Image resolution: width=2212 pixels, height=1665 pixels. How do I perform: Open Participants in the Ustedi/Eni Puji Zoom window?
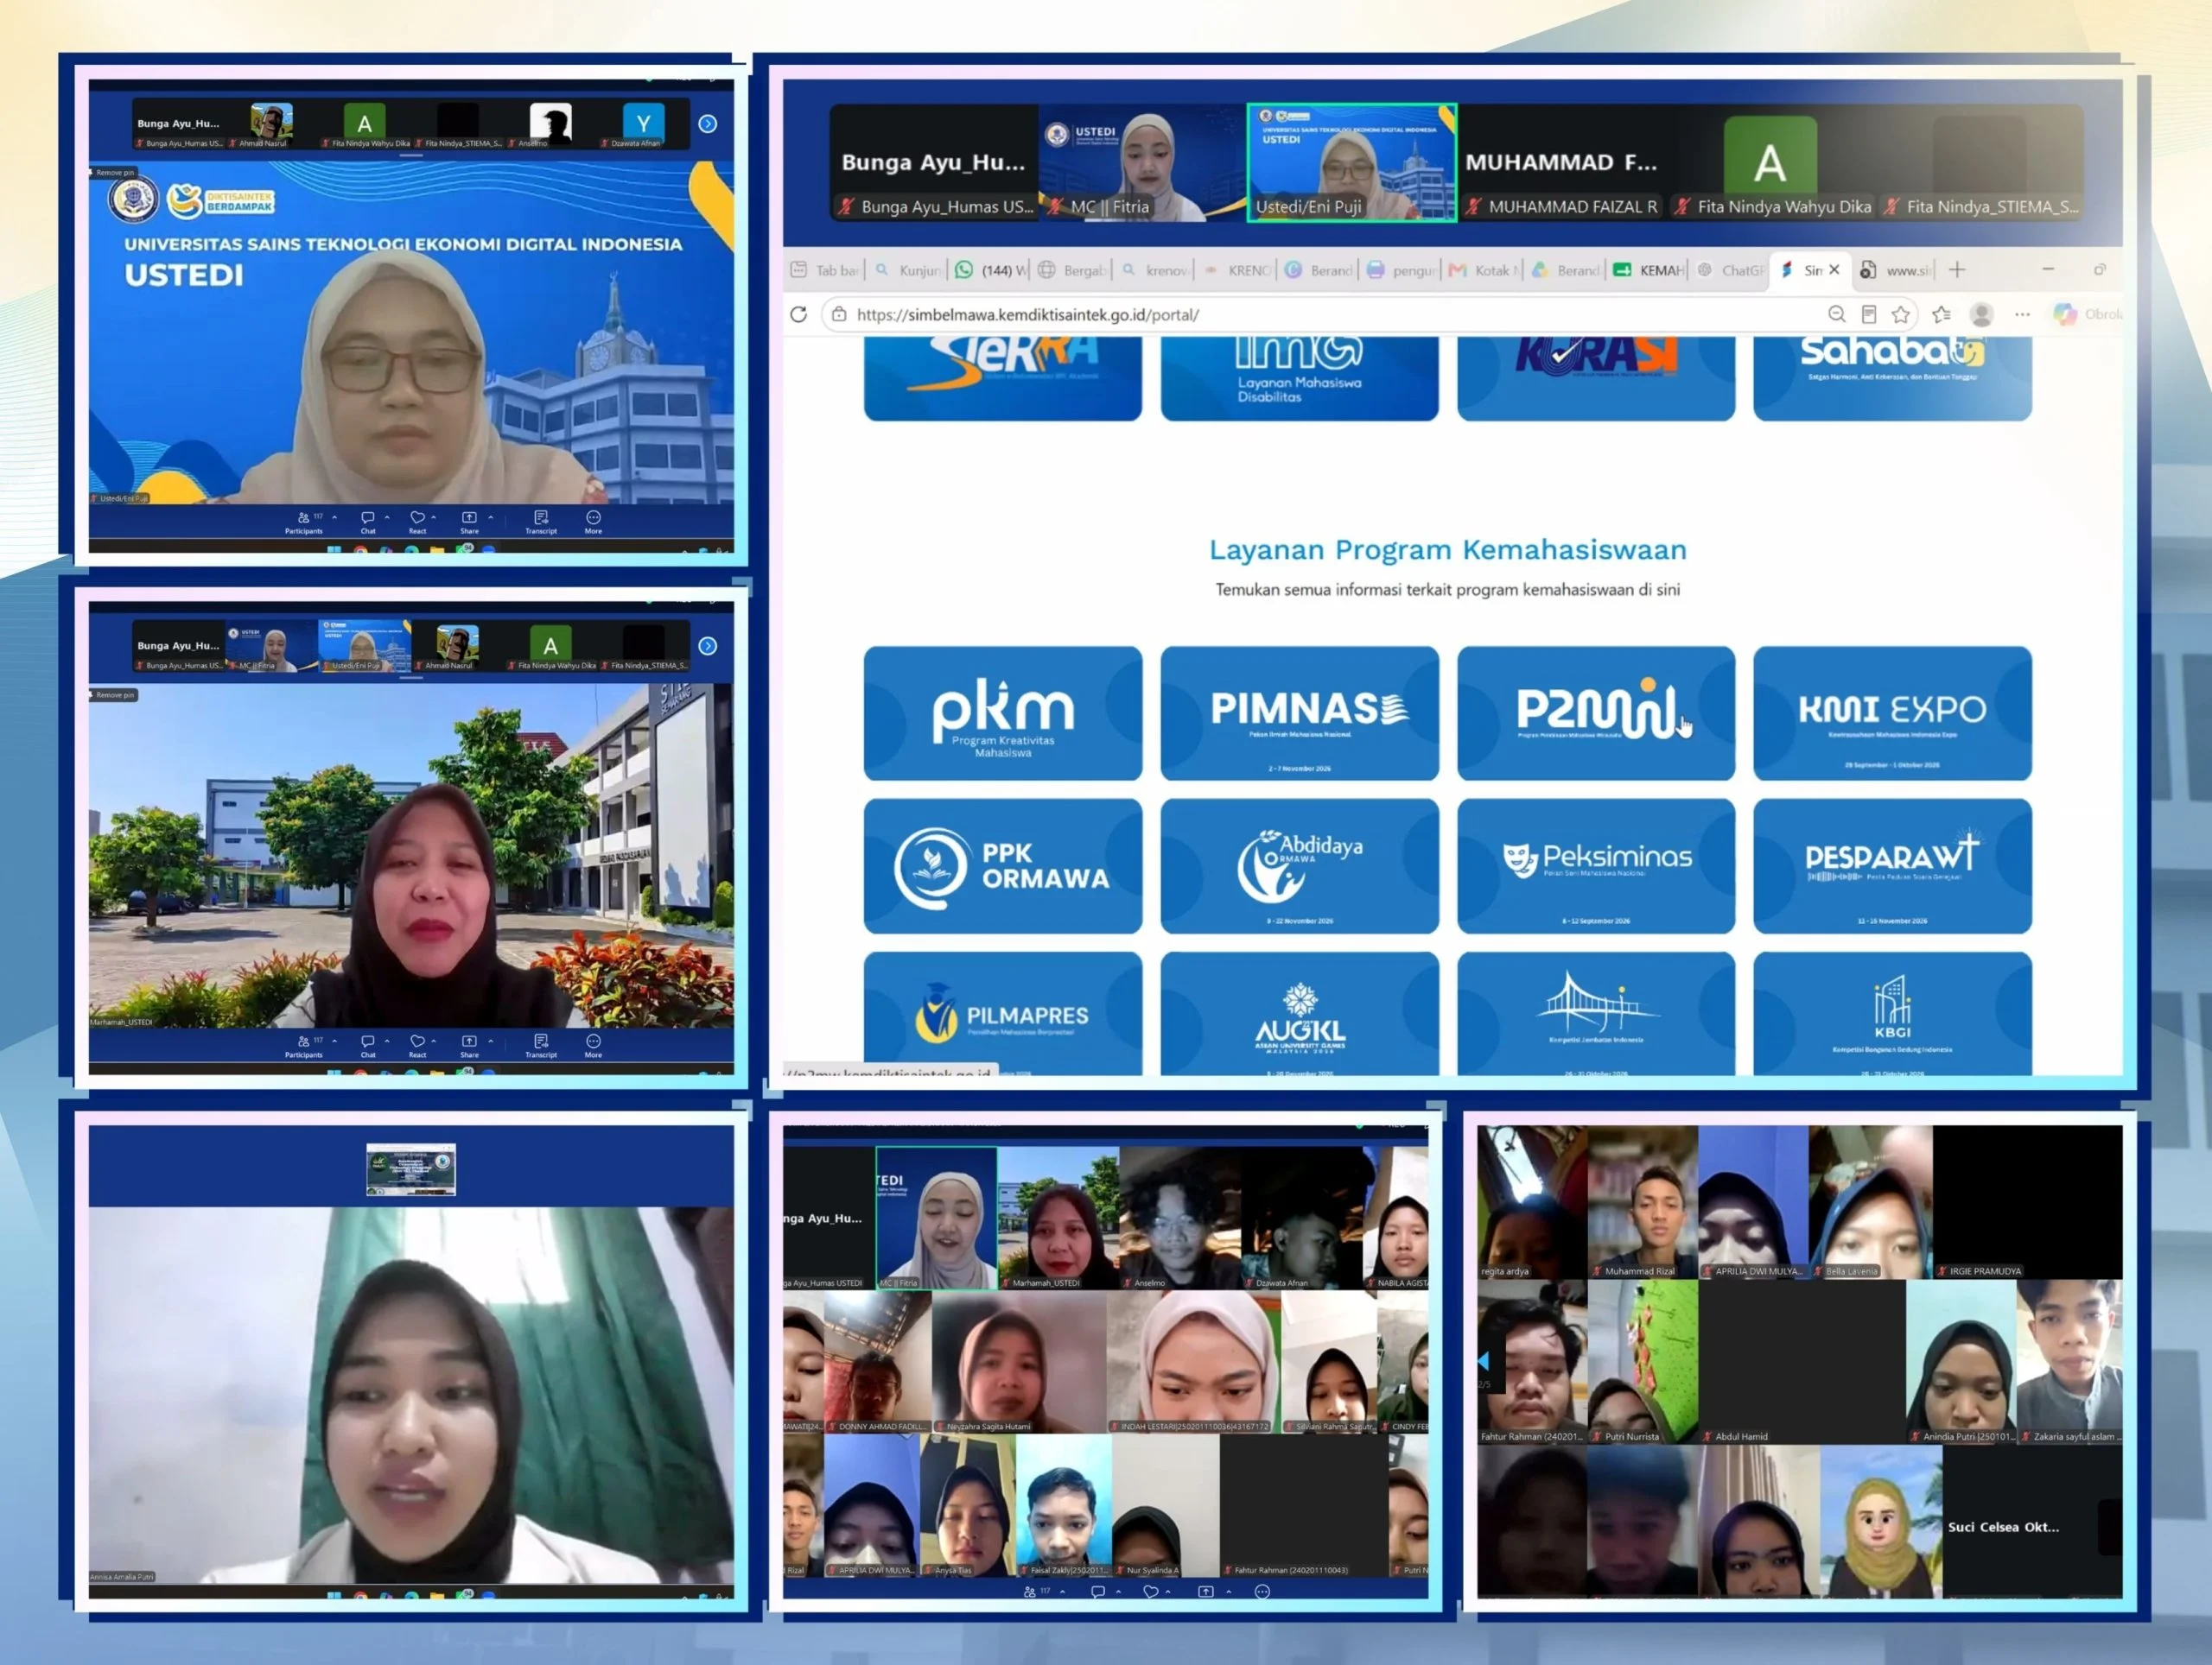pyautogui.click(x=304, y=522)
